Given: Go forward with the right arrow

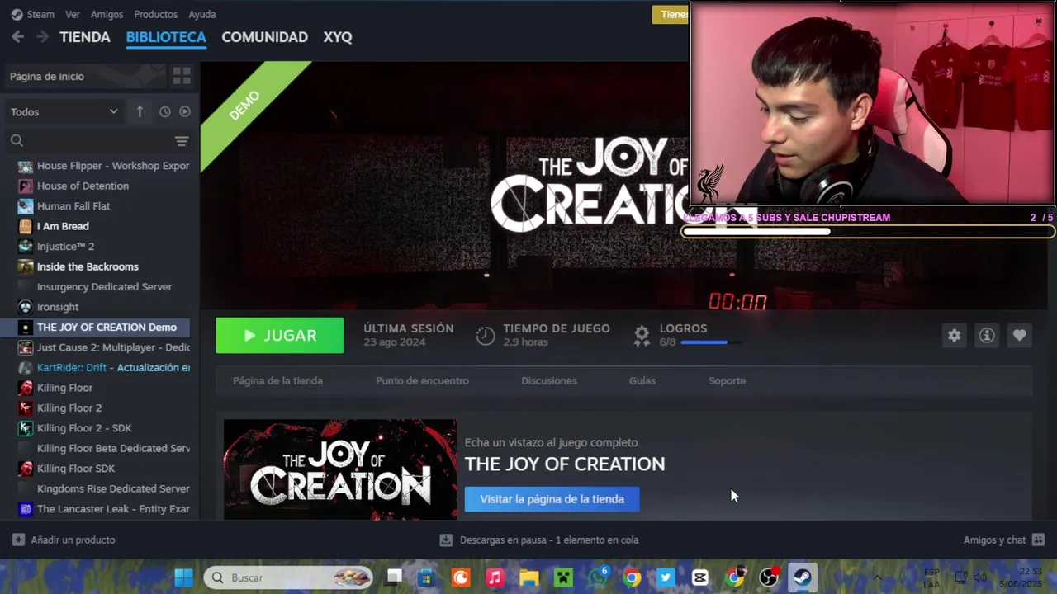Looking at the screenshot, I should point(43,37).
